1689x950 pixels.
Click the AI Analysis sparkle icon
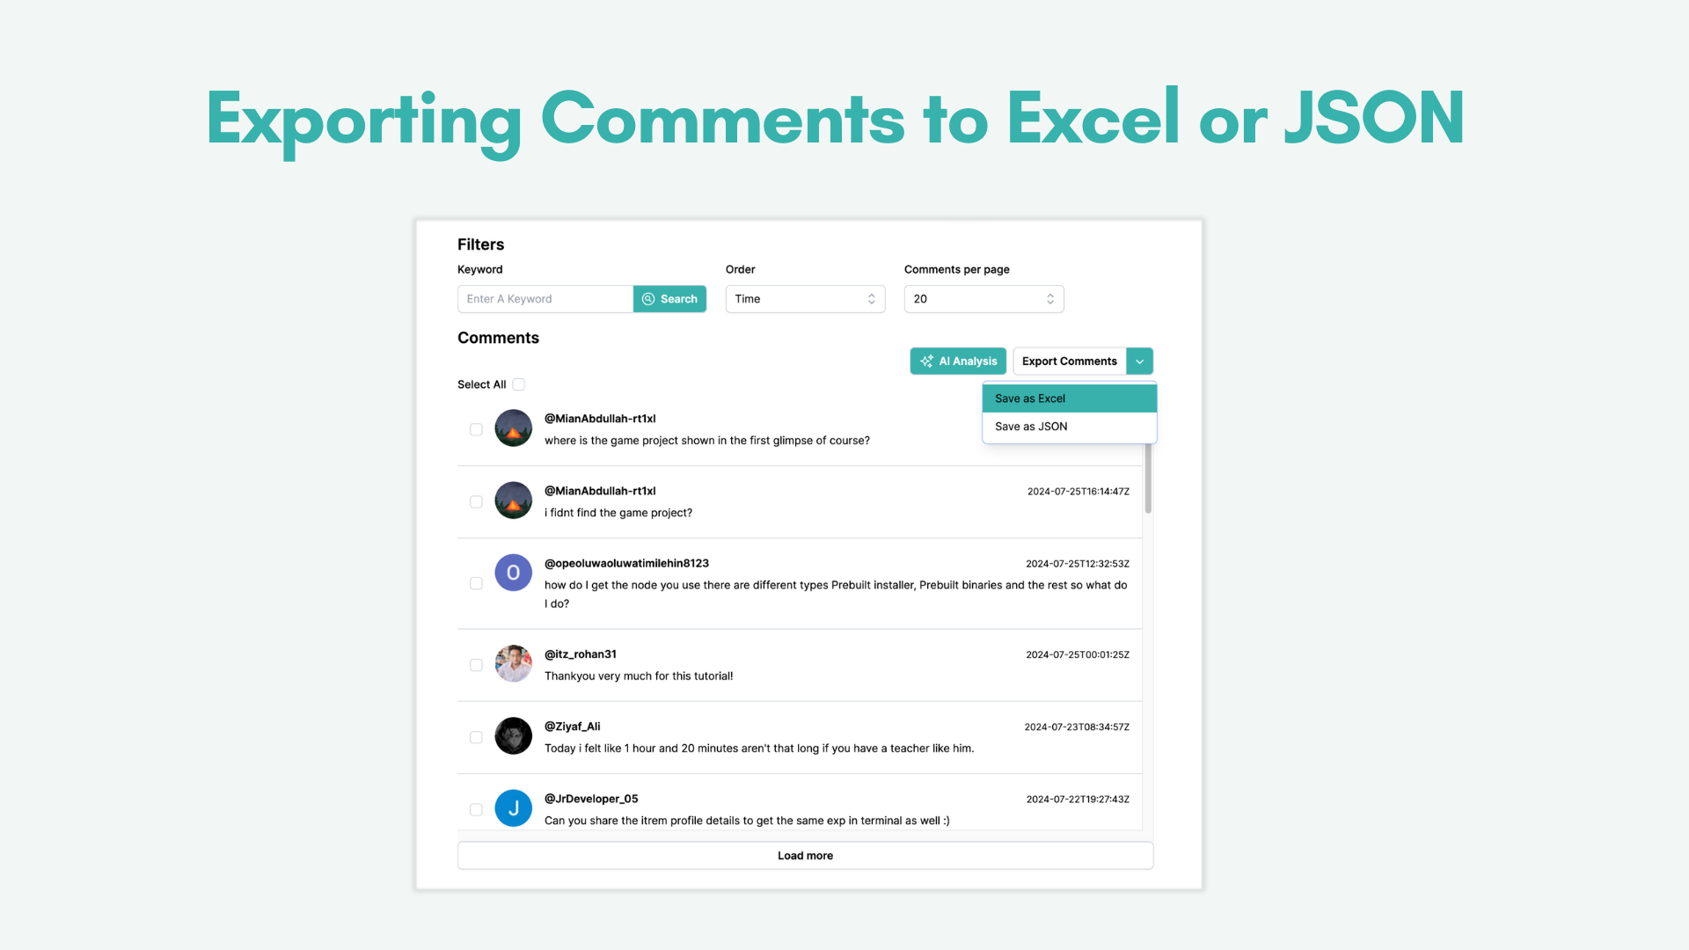[x=926, y=362]
